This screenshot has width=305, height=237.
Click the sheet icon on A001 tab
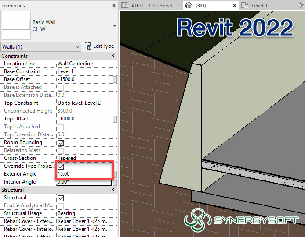click(x=125, y=5)
